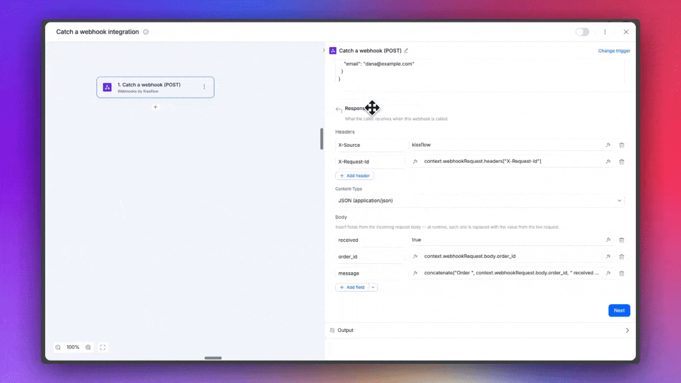Click the right-side fx icon of the X-Request-Id row
681x383 pixels.
coord(608,161)
